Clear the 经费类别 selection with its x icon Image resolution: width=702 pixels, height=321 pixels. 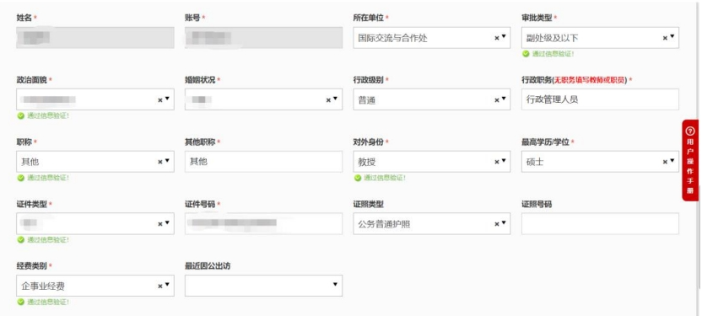[x=159, y=286]
